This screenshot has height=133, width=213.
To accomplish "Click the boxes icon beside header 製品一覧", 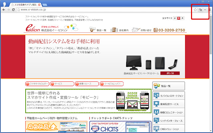I will [x=93, y=29].
